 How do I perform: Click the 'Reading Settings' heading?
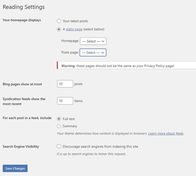[x=24, y=7]
